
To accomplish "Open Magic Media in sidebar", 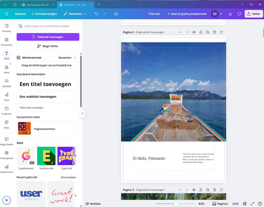I will [x=6, y=141].
